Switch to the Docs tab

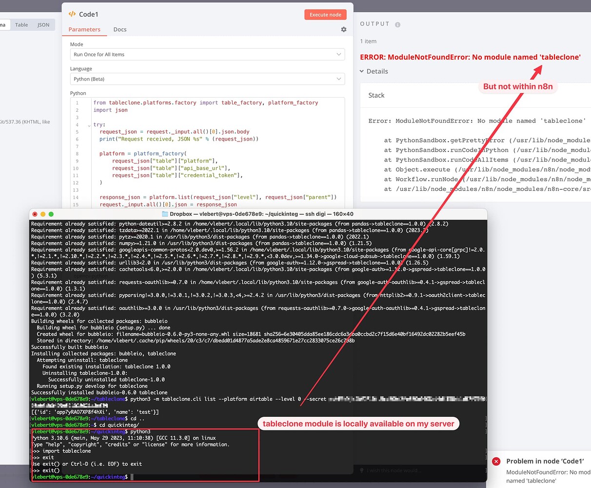coord(120,29)
